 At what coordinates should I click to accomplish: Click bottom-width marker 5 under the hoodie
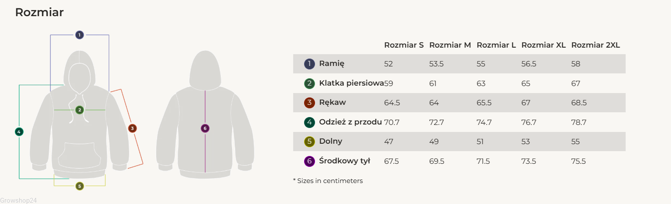79,186
